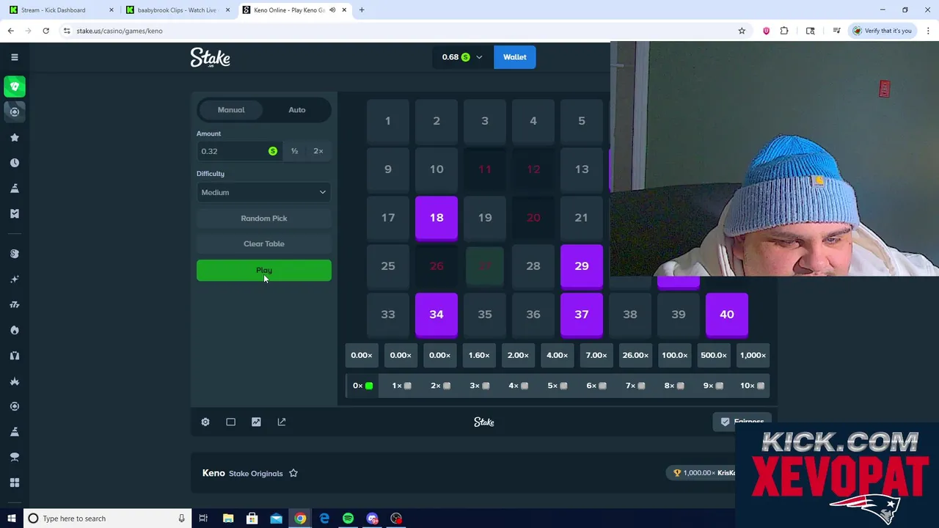Screen dimensions: 939x528
Task: Click Random Pick button
Action: pyautogui.click(x=264, y=219)
